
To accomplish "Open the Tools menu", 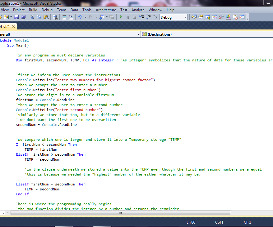I will 87,10.
